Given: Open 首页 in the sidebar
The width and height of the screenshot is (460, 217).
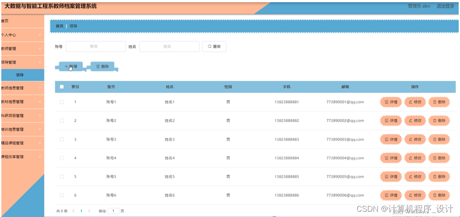Looking at the screenshot, I should tap(23, 21).
